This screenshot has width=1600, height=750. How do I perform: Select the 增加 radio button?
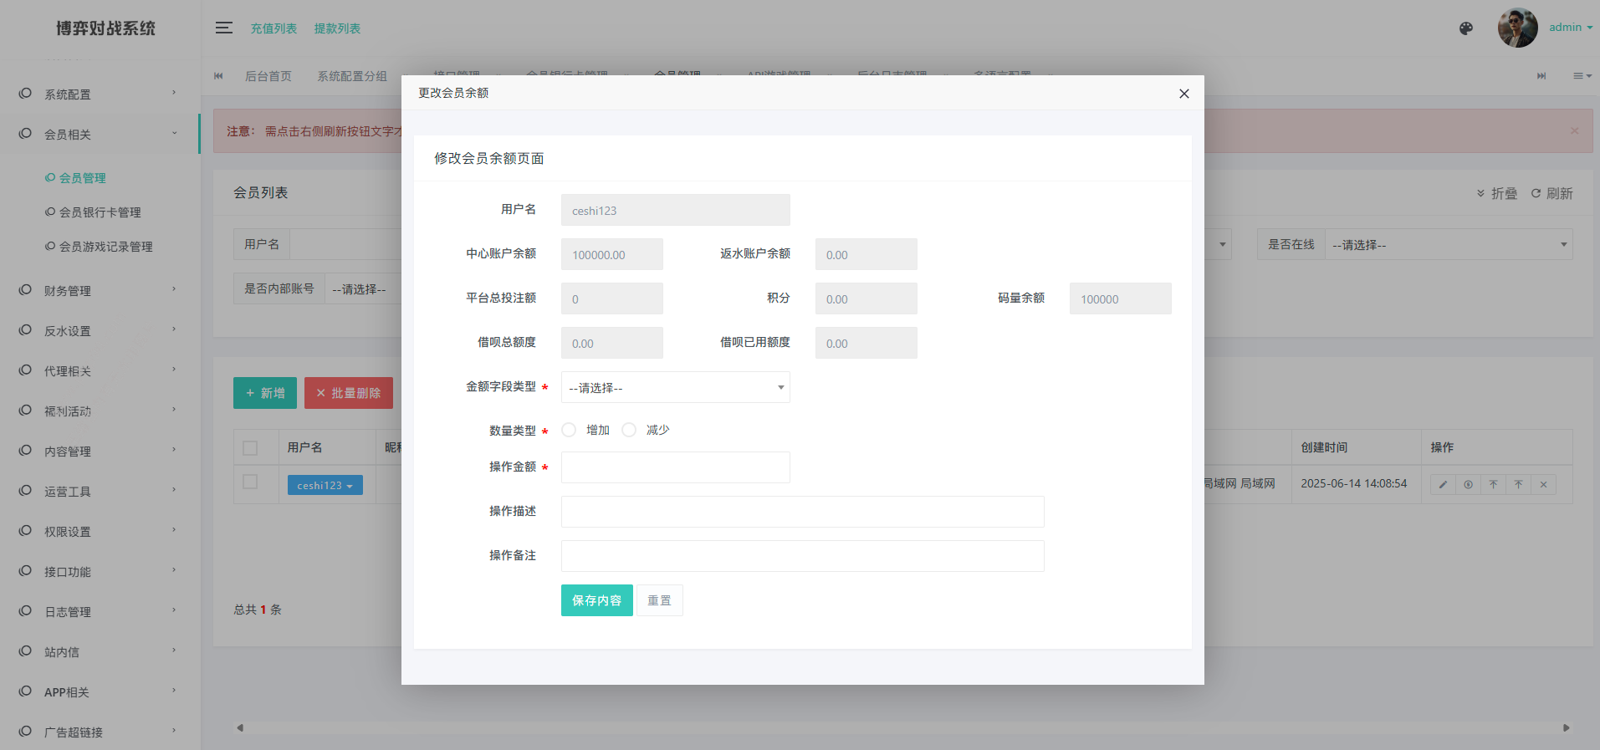[x=569, y=430]
